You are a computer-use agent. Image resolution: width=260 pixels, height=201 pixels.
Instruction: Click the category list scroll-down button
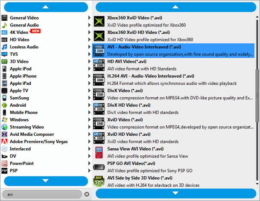tap(46, 181)
